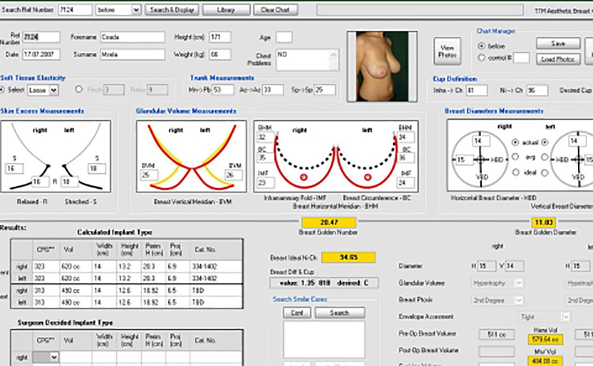Viewport: 593px width, 366px height.
Task: Save the chart in Chart Manager
Action: point(558,44)
